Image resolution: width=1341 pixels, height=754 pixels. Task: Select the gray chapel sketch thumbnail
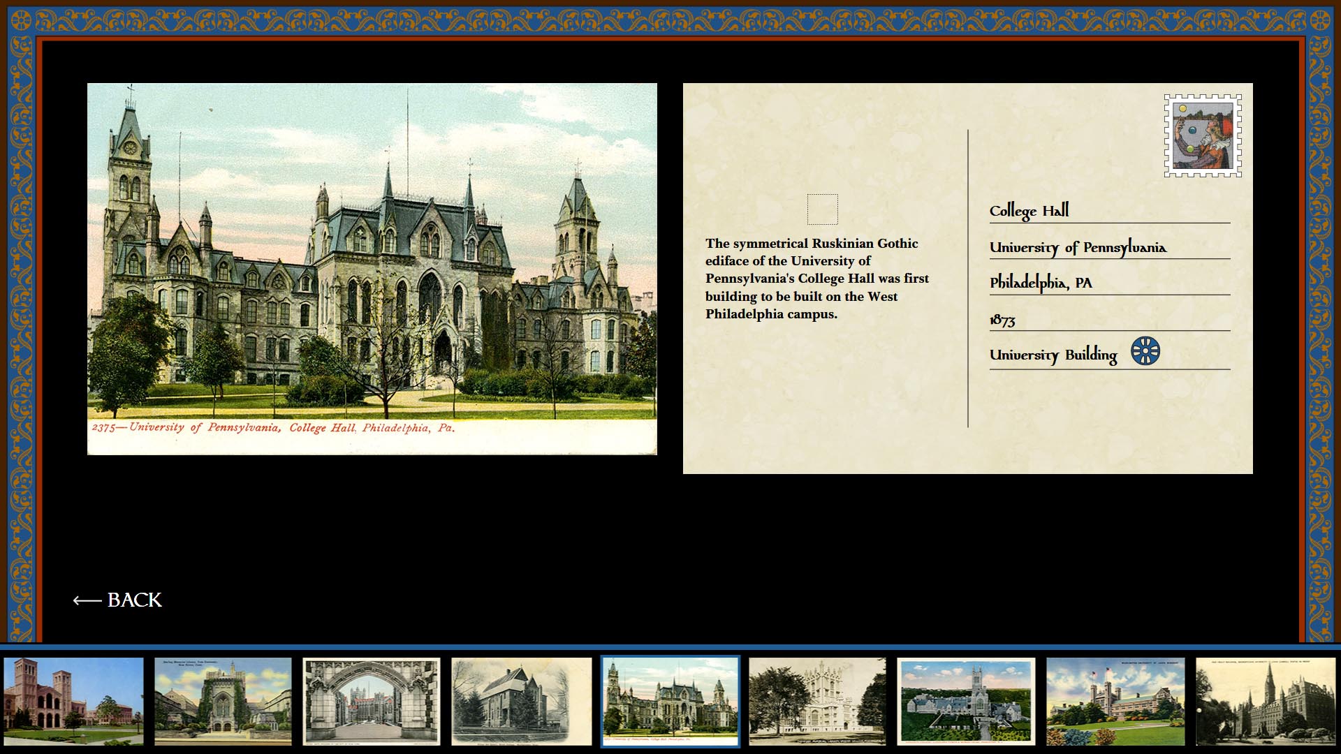pos(521,701)
